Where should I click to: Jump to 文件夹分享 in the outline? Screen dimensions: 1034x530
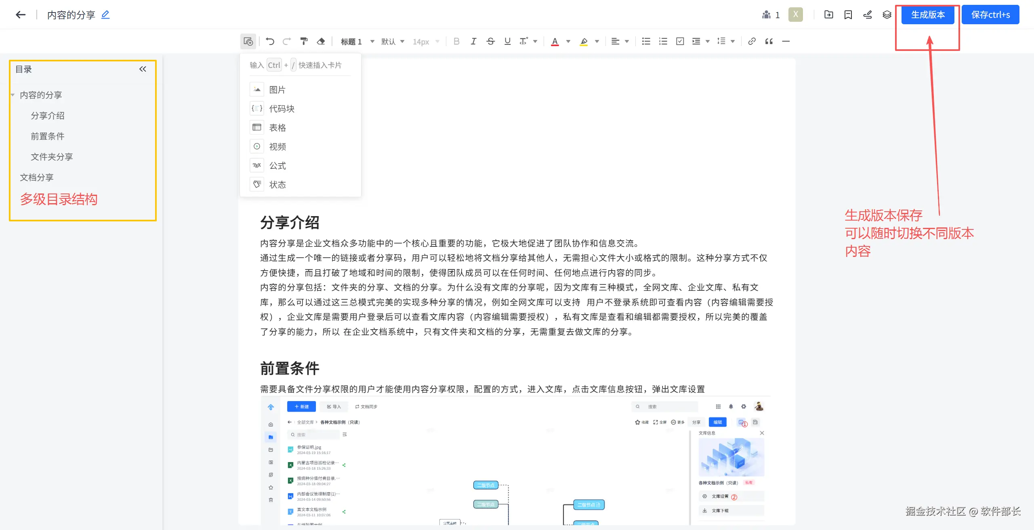[x=52, y=157]
